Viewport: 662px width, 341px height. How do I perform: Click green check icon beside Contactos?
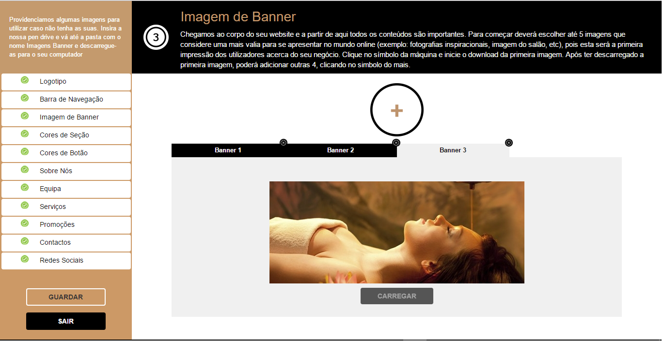click(x=25, y=241)
